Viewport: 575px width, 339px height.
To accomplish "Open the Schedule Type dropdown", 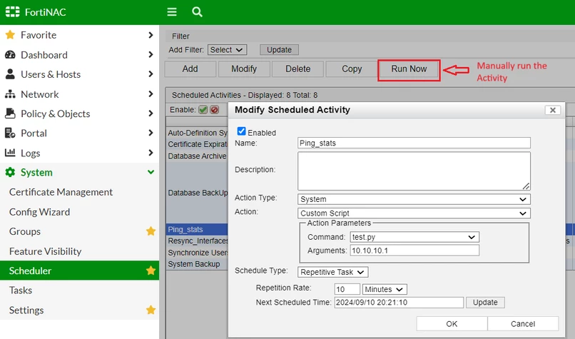I will [333, 272].
